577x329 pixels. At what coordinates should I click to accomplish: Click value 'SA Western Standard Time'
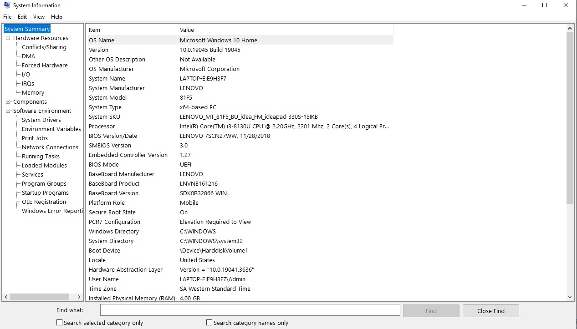click(215, 289)
